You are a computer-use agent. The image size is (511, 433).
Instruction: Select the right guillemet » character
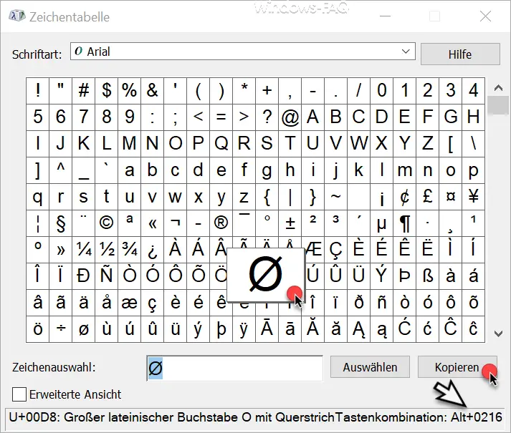(x=61, y=250)
